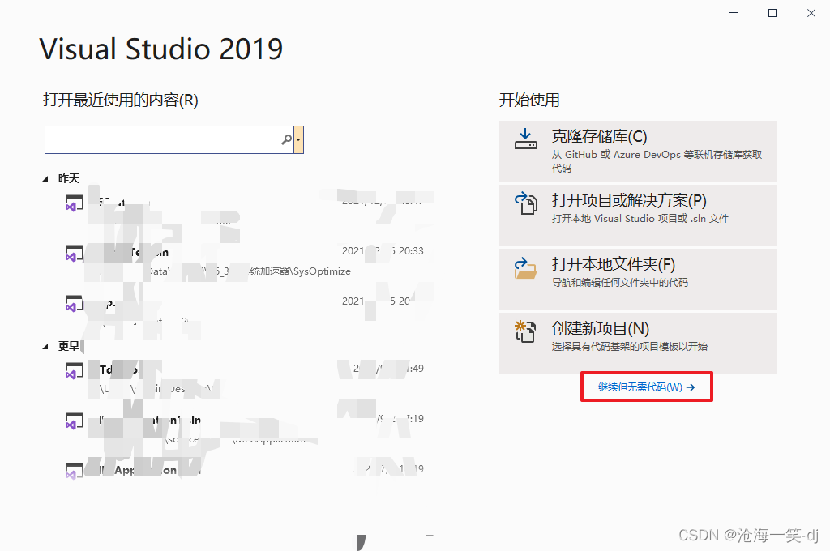Click the Create new project icon
Image resolution: width=830 pixels, height=551 pixels.
(x=525, y=331)
